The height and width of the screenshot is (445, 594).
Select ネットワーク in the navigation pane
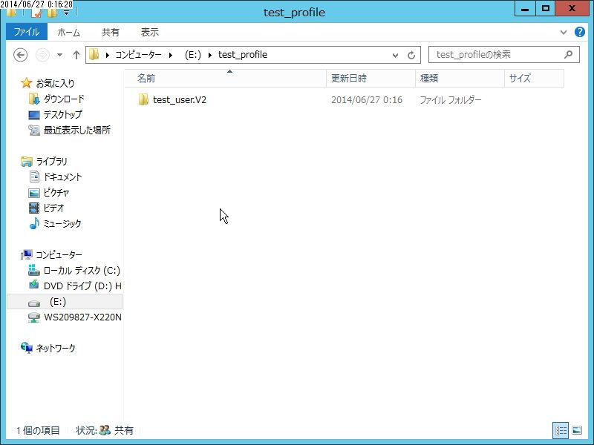click(x=56, y=348)
